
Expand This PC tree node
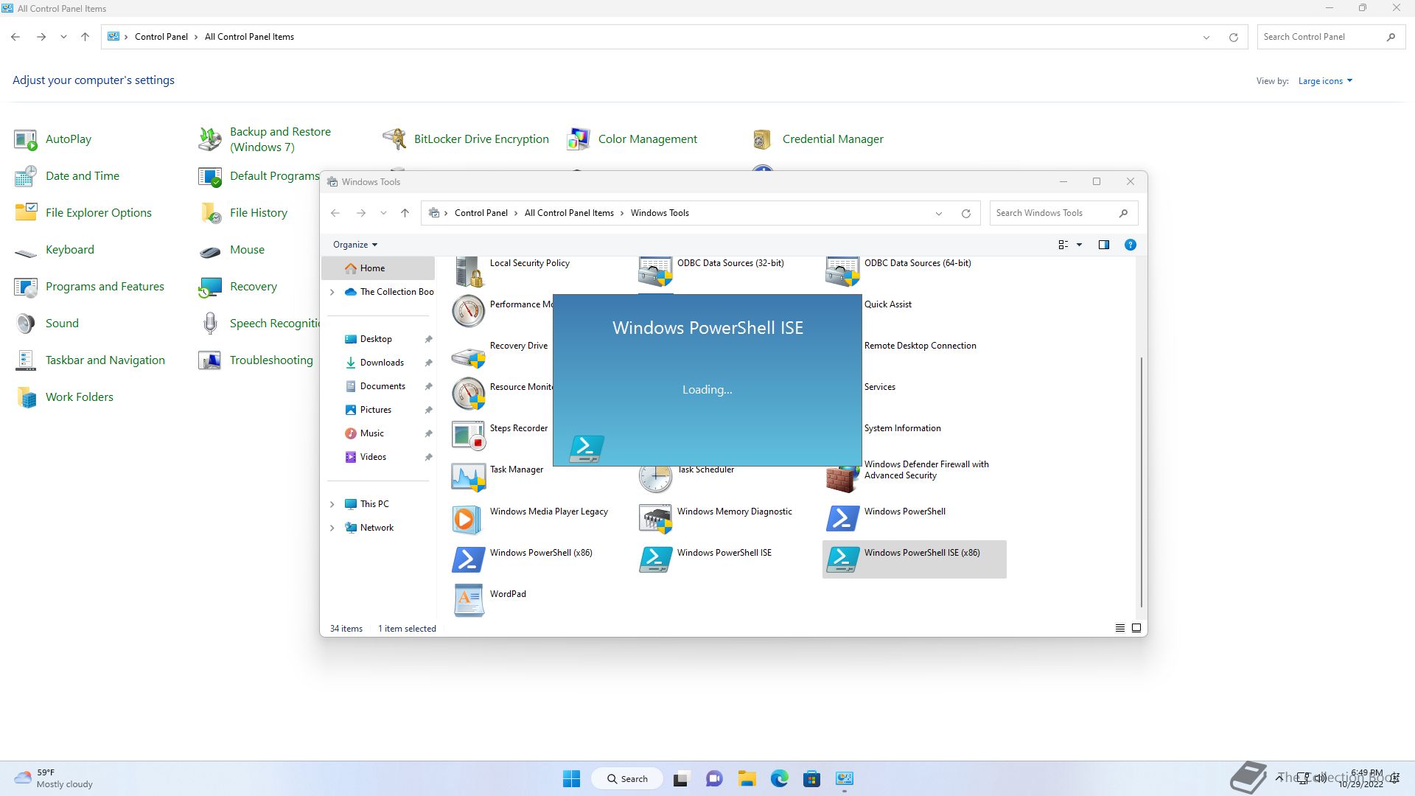pyautogui.click(x=332, y=504)
